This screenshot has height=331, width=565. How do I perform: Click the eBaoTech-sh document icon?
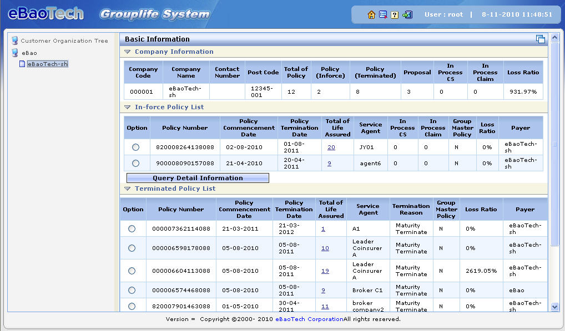22,64
